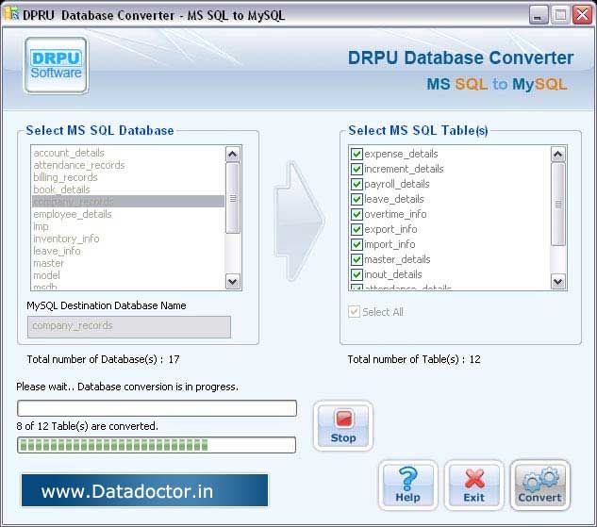Open Help with the question mark button
The width and height of the screenshot is (597, 527).
(x=407, y=486)
